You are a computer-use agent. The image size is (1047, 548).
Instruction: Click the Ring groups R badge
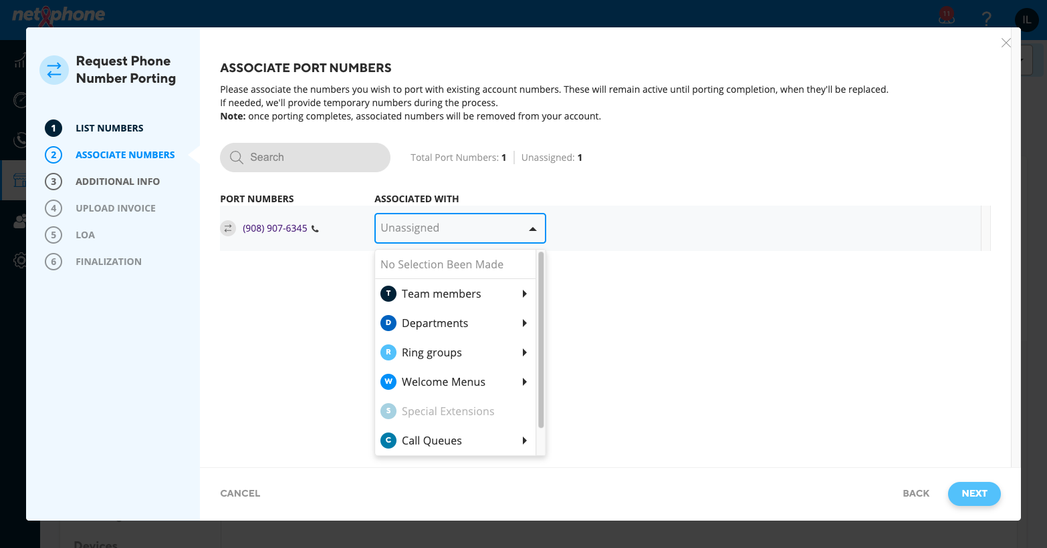388,352
